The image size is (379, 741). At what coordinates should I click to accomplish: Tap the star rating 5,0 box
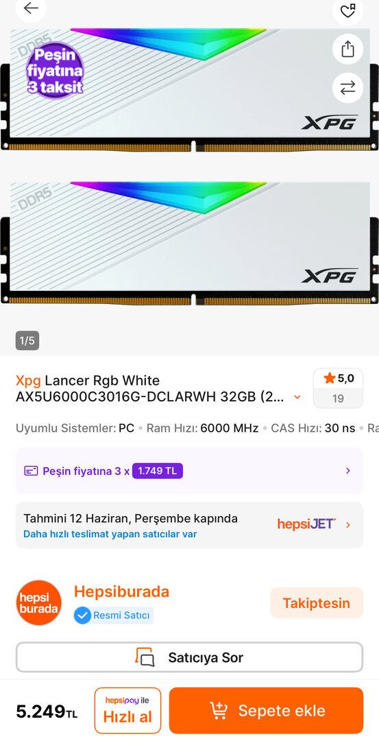click(x=338, y=388)
